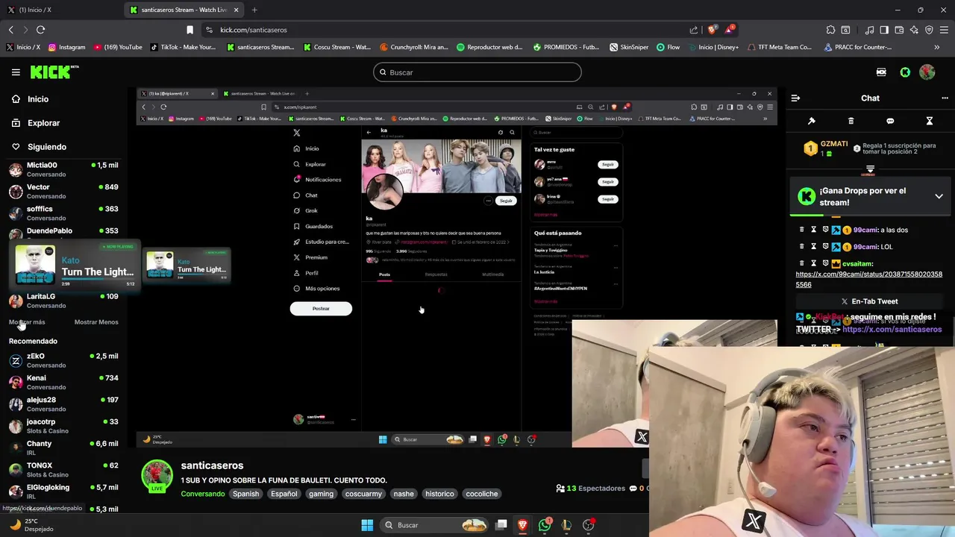Bookmark this page from address bar
This screenshot has width=955, height=537.
pos(190,30)
